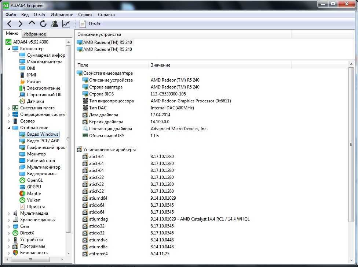Open the Видеорежимы tree item
Viewport: 358px width, 267px height.
[x=41, y=174]
